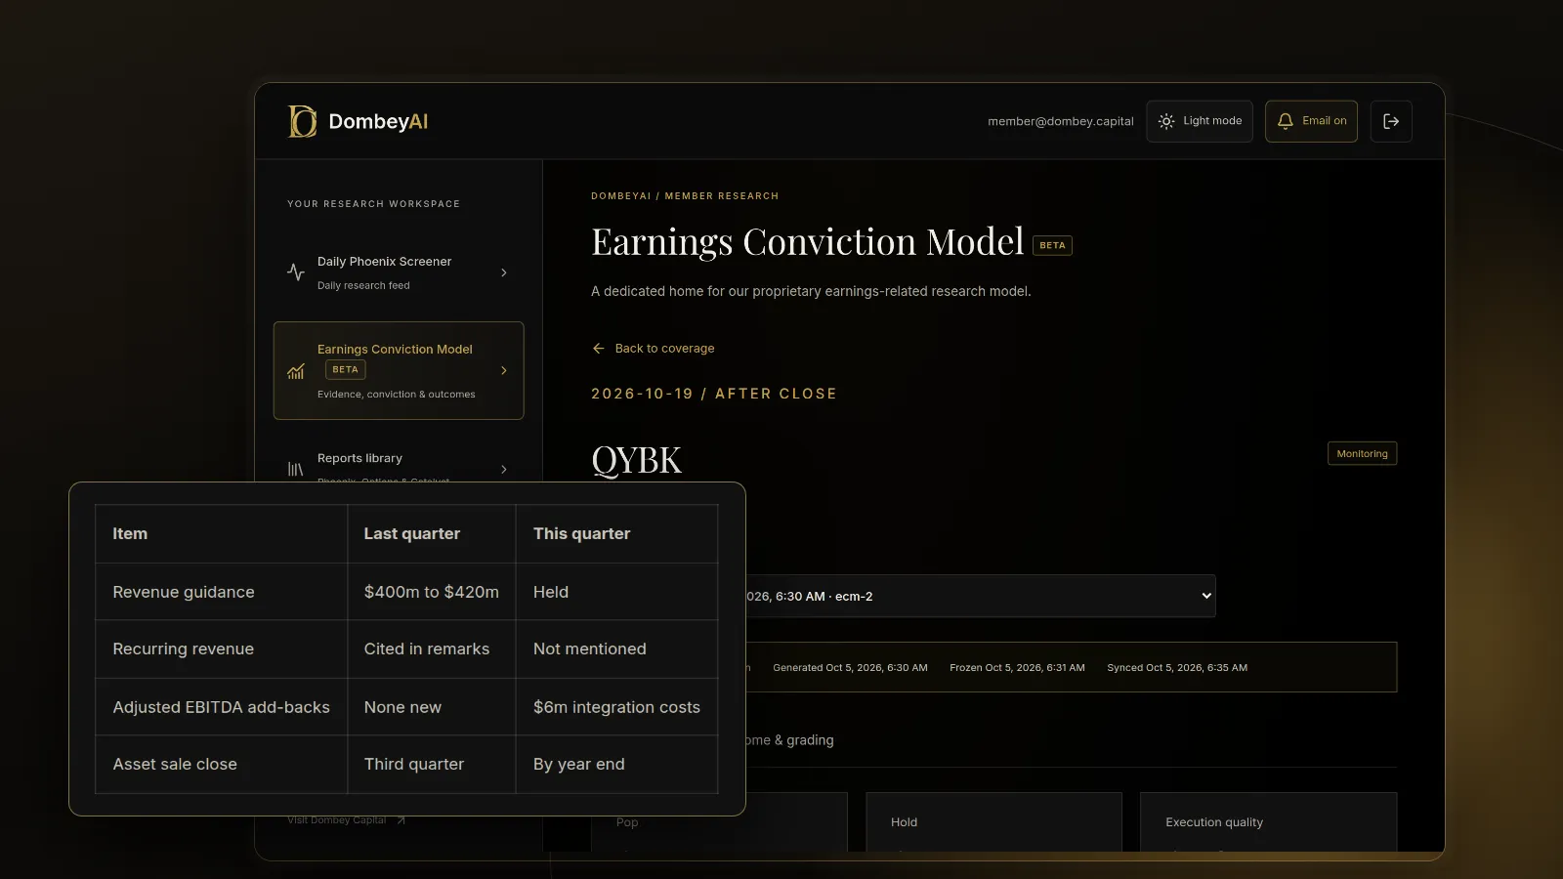Select Earnings Conviction Model sidebar item
This screenshot has width=1563, height=879.
(x=399, y=370)
